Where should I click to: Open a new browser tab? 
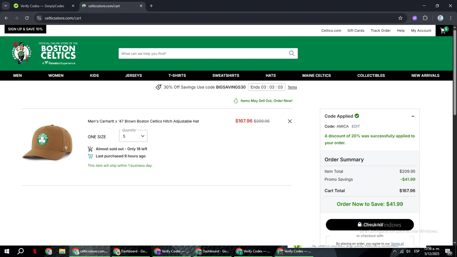click(151, 6)
